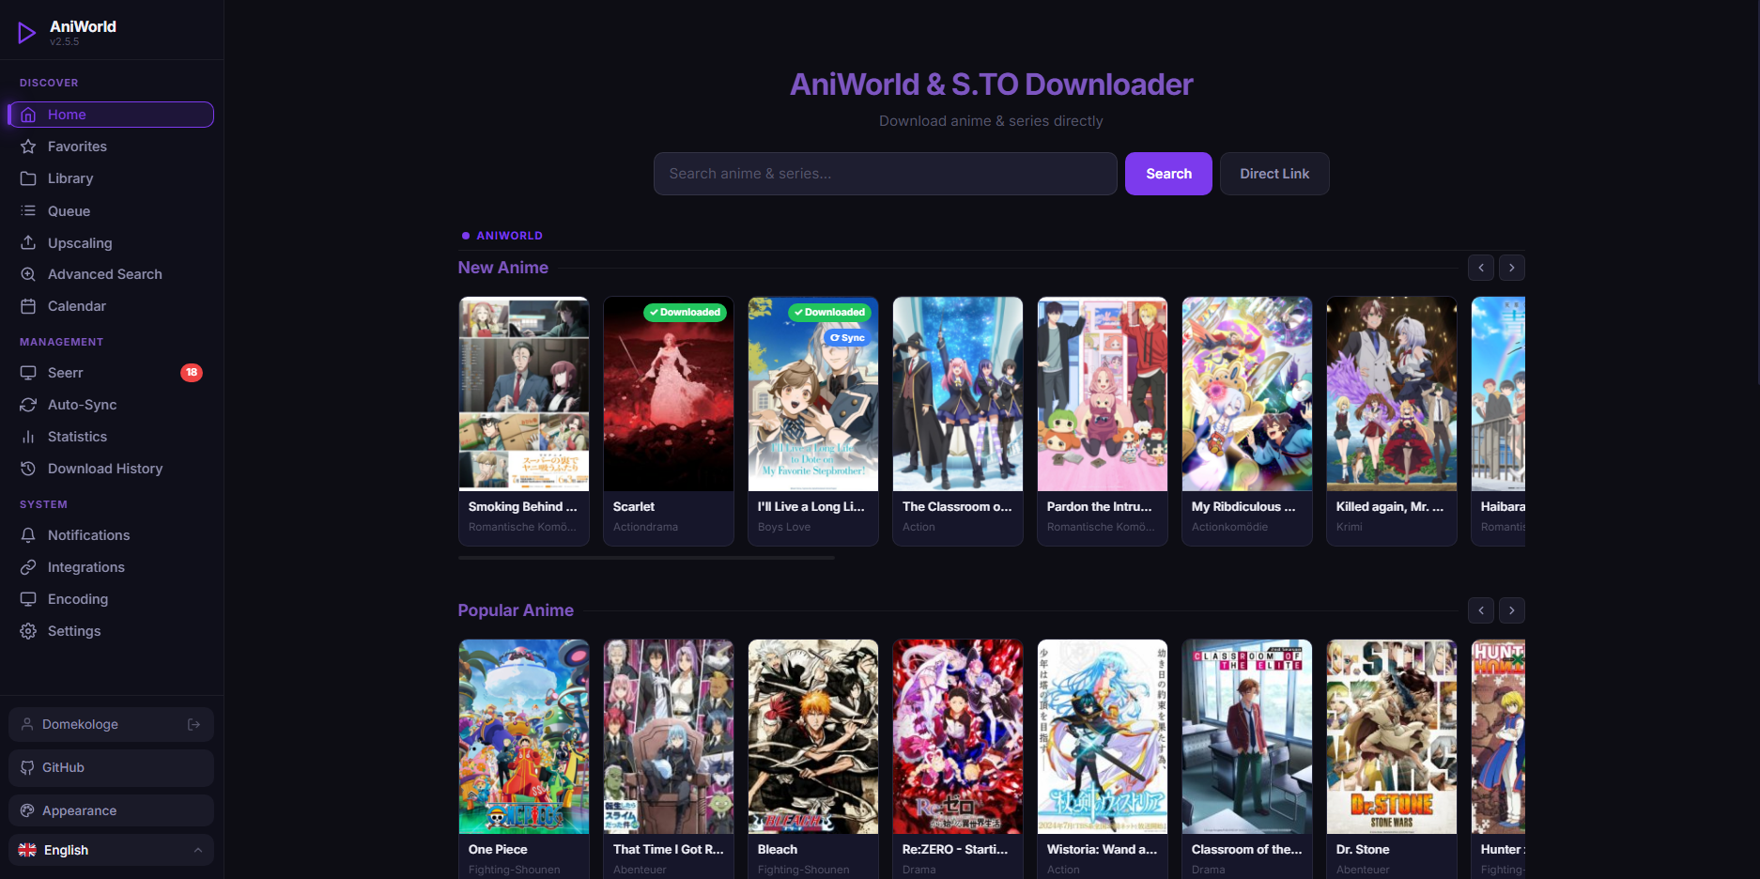Open the Smoking Behind anime card
Screen dimensions: 1760x879
524,421
